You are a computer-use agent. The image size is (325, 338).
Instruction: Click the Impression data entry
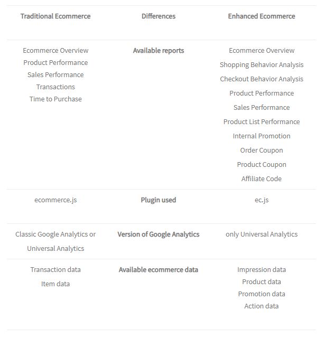[262, 270]
